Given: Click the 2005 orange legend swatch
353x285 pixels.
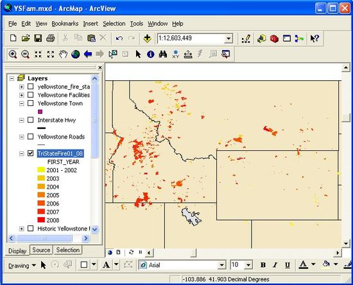Looking at the screenshot, I should [41, 194].
